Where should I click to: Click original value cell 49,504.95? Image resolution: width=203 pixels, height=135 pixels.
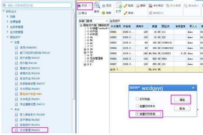click(155, 53)
